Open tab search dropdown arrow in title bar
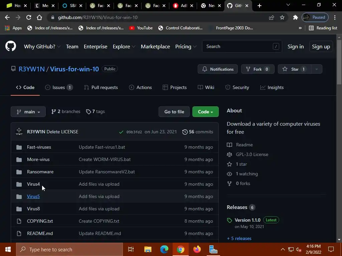The image size is (342, 256). coord(288,5)
